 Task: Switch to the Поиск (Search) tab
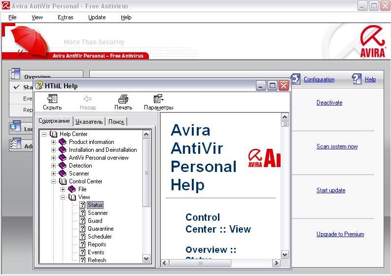coord(116,122)
